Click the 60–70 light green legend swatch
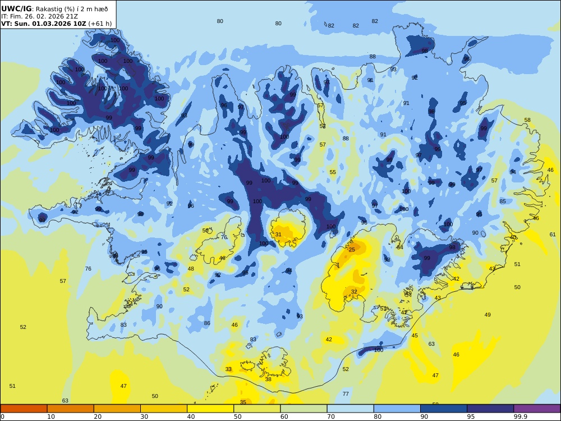This screenshot has height=421, width=561. click(304, 409)
